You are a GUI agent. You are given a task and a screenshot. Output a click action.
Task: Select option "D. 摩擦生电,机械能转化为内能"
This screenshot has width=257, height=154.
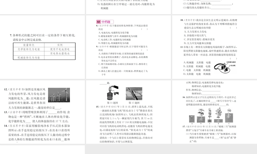coord(113,43)
